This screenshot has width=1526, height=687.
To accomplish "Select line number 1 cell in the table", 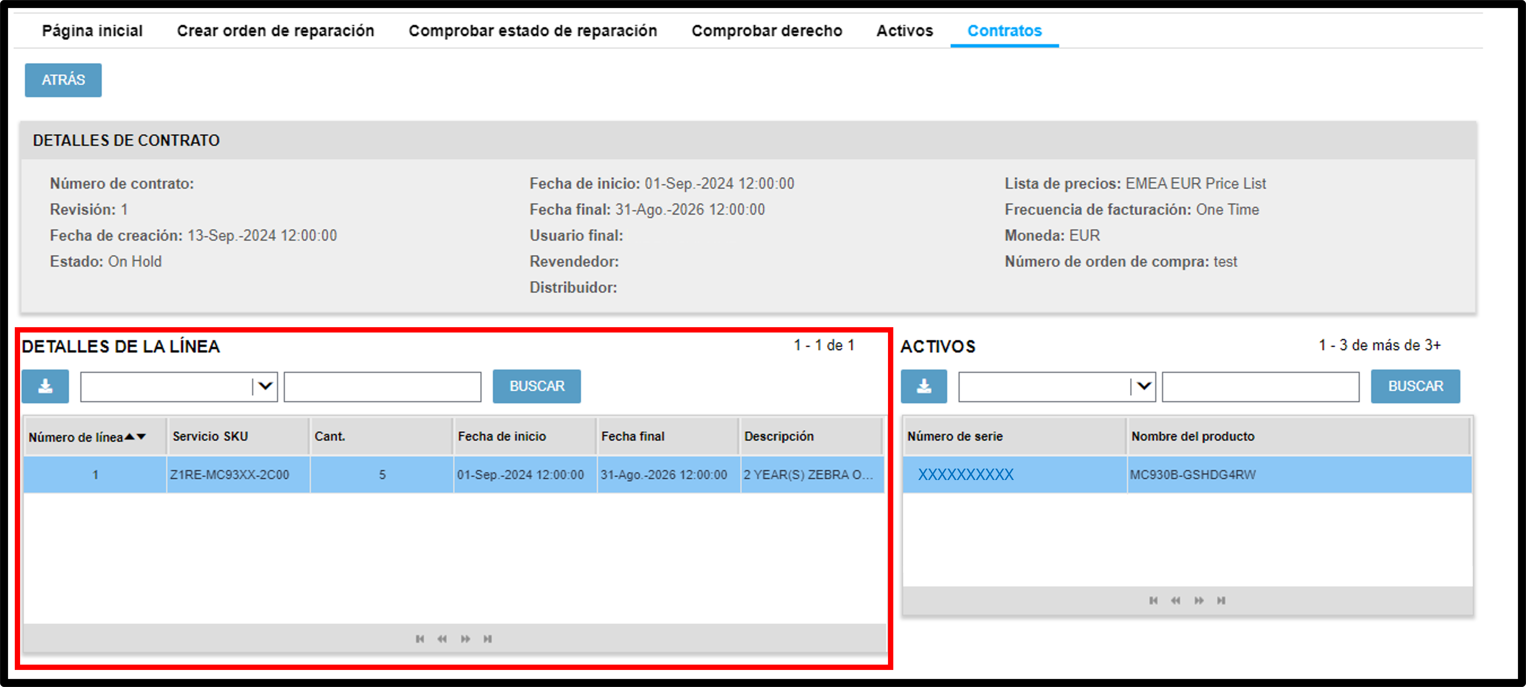I will [x=95, y=474].
